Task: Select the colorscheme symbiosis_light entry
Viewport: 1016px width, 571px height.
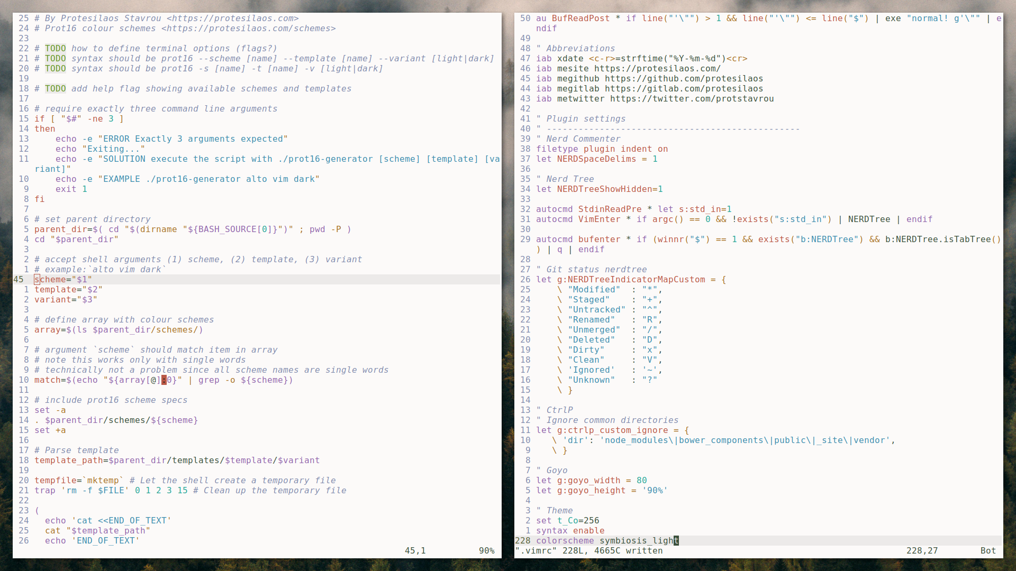Action: click(606, 540)
